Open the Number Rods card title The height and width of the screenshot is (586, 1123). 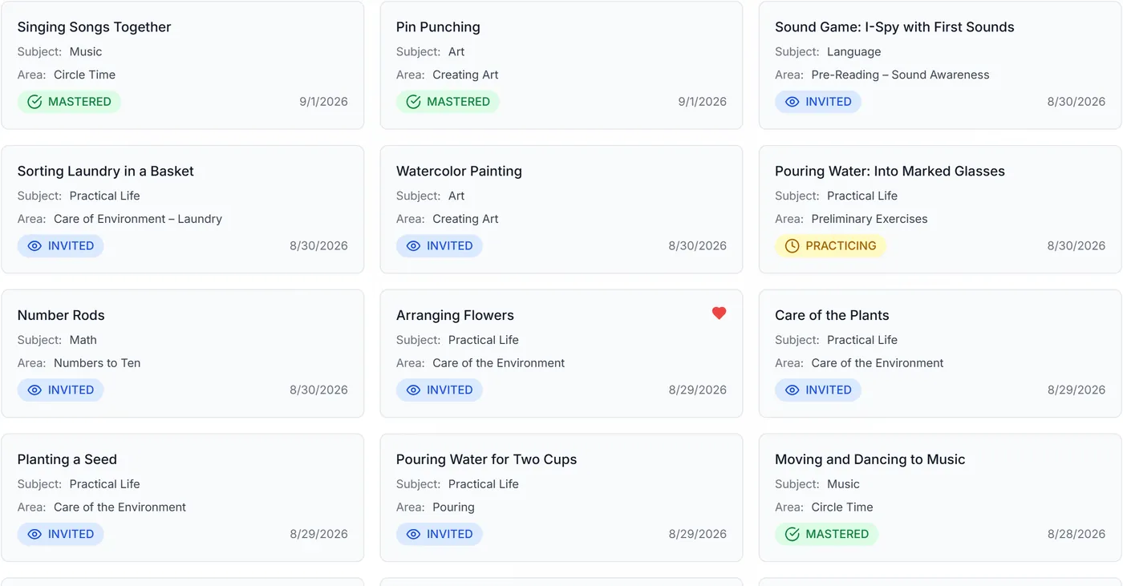coord(61,316)
